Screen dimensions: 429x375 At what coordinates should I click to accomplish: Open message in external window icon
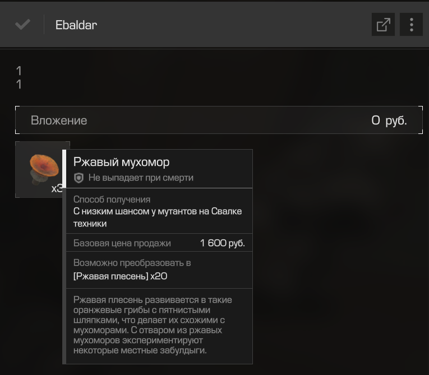point(383,25)
